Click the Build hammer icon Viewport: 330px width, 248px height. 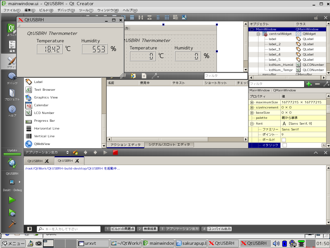(x=12, y=224)
